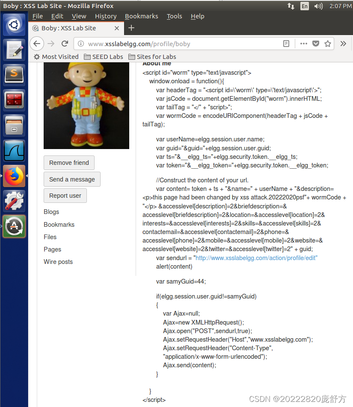Open the Help menu

(197, 16)
